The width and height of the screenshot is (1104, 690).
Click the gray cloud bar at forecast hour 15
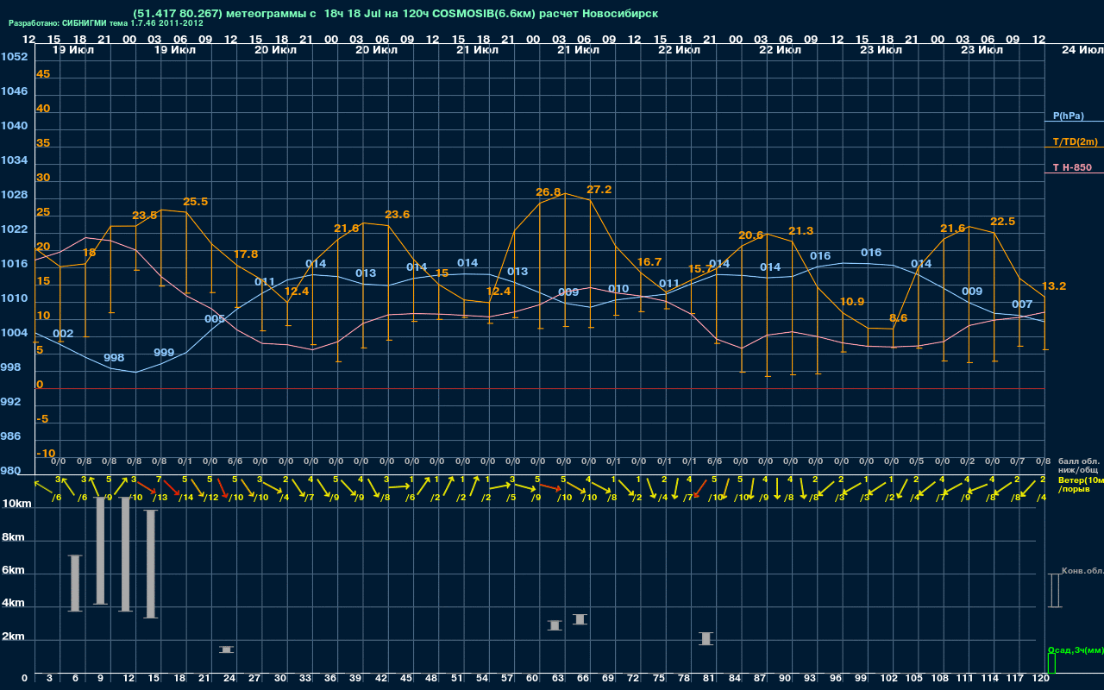click(x=151, y=564)
